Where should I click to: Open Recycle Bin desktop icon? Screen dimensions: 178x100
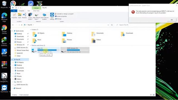tap(4, 4)
